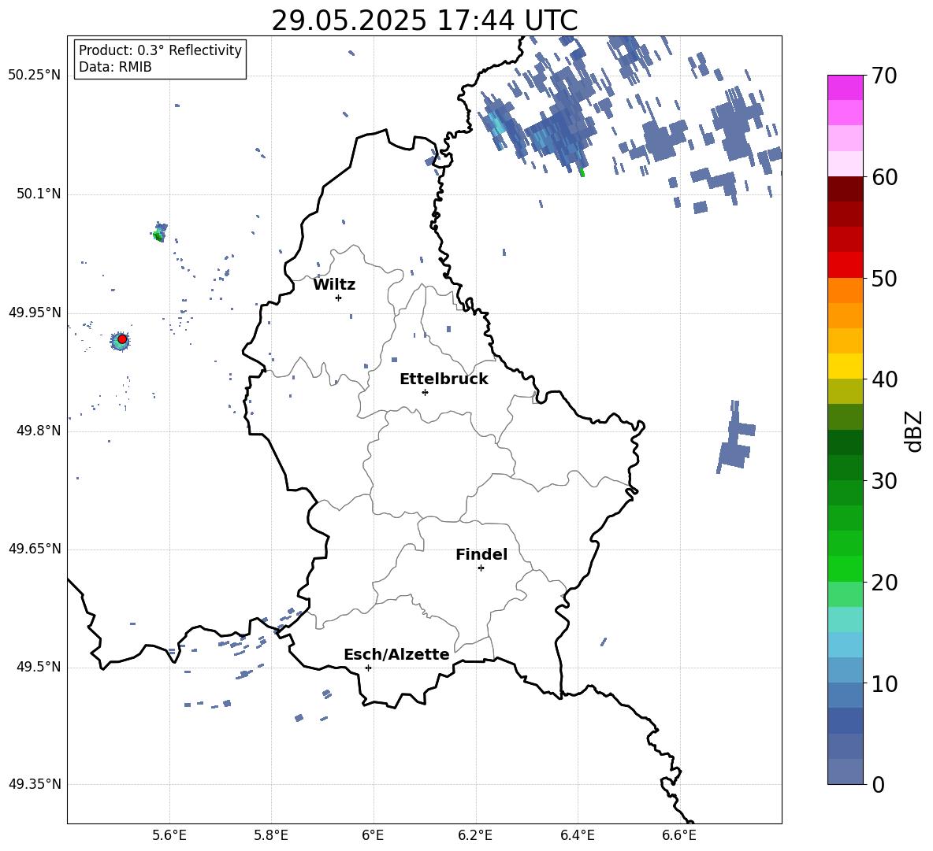
Task: Click the 6.2°E longitude label
Action: (x=475, y=835)
